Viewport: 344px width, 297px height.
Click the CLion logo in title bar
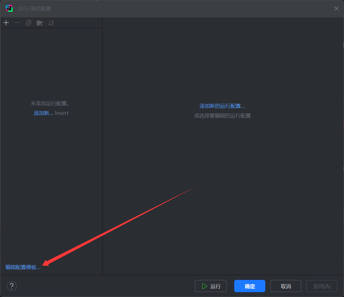[x=9, y=9]
